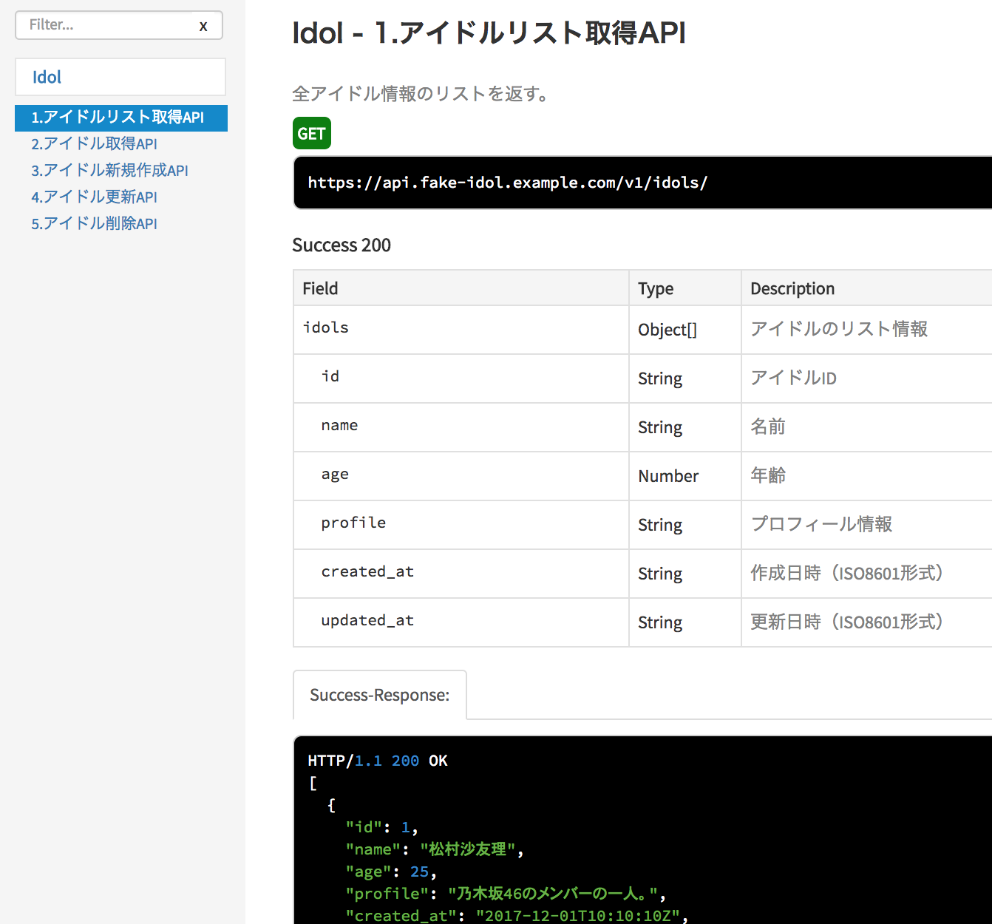The width and height of the screenshot is (992, 924).
Task: Select the idols field row
Action: pyautogui.click(x=326, y=328)
